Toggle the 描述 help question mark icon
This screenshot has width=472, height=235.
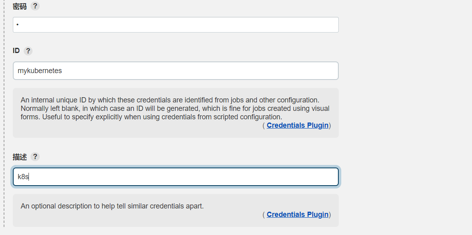pyautogui.click(x=35, y=157)
